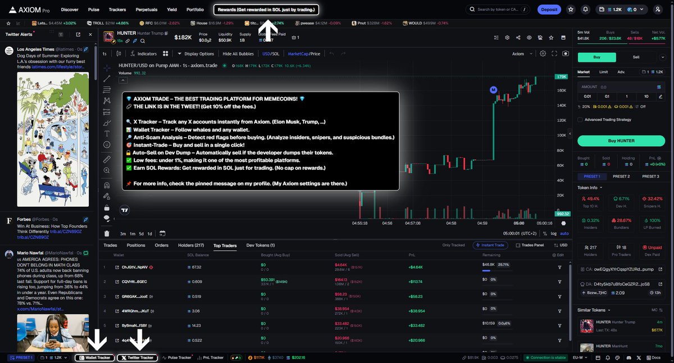The height and width of the screenshot is (363, 674).
Task: Toggle auto scale on chart
Action: pyautogui.click(x=564, y=233)
